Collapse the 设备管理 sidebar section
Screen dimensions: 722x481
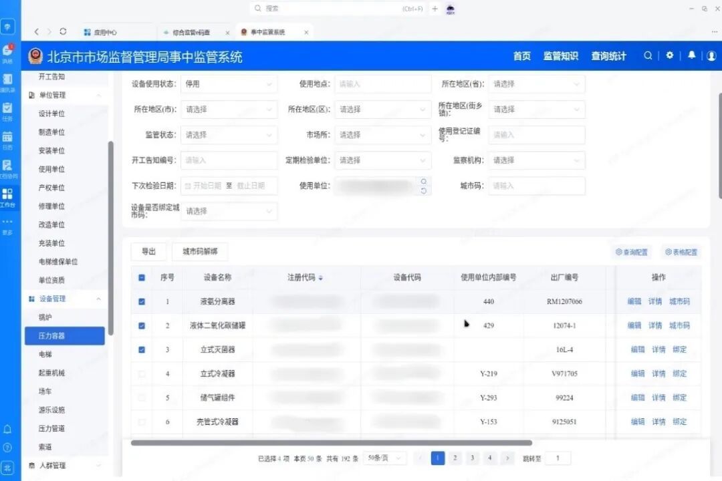point(98,299)
